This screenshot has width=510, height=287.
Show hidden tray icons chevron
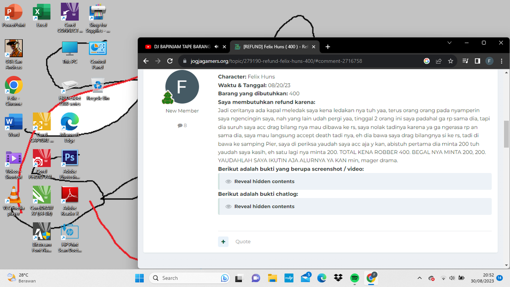tap(420, 278)
